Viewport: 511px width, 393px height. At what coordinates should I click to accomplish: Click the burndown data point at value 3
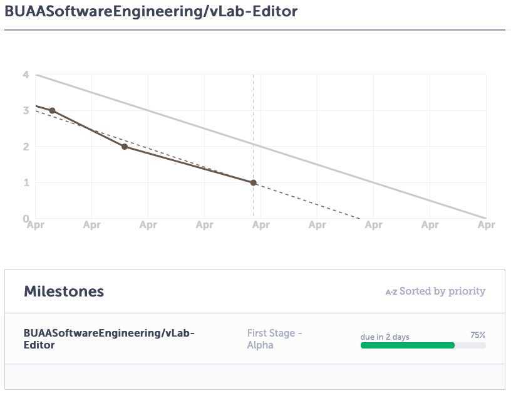tap(52, 110)
